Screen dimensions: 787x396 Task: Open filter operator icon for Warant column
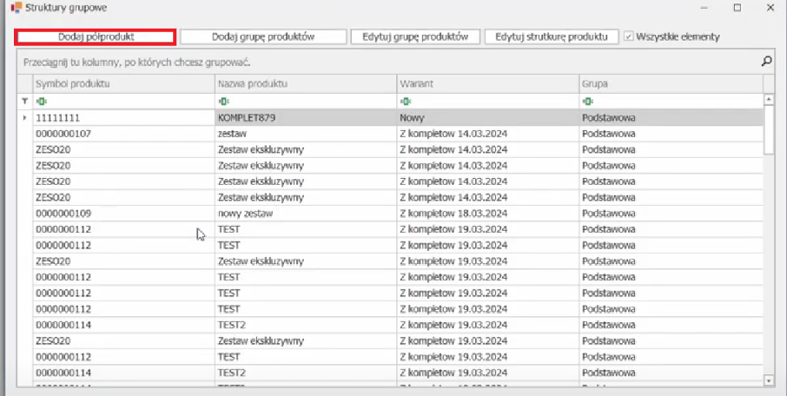click(404, 101)
